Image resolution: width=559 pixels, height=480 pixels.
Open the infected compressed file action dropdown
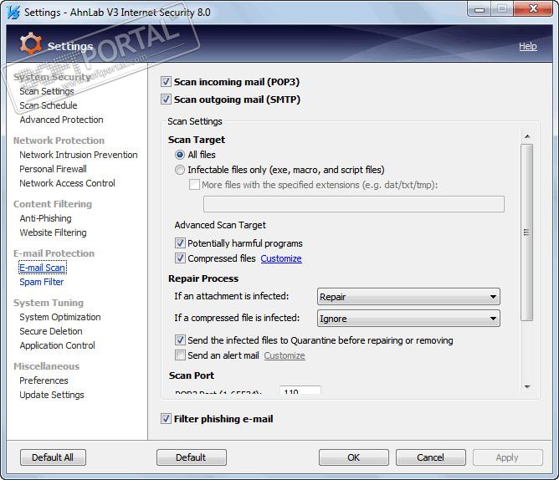coord(408,319)
